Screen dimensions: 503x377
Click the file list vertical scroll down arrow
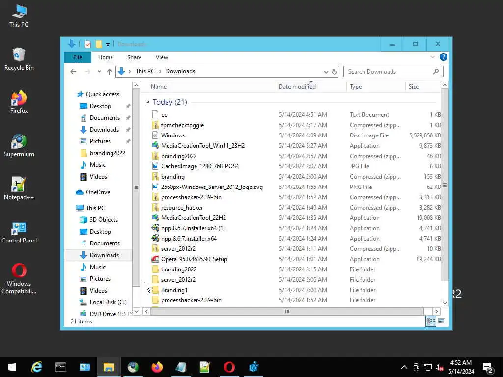pyautogui.click(x=445, y=303)
